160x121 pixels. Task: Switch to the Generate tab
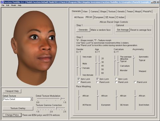(x=76, y=11)
